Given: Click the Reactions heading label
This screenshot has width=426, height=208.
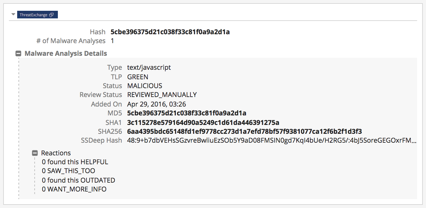Looking at the screenshot, I should pyautogui.click(x=56, y=153).
